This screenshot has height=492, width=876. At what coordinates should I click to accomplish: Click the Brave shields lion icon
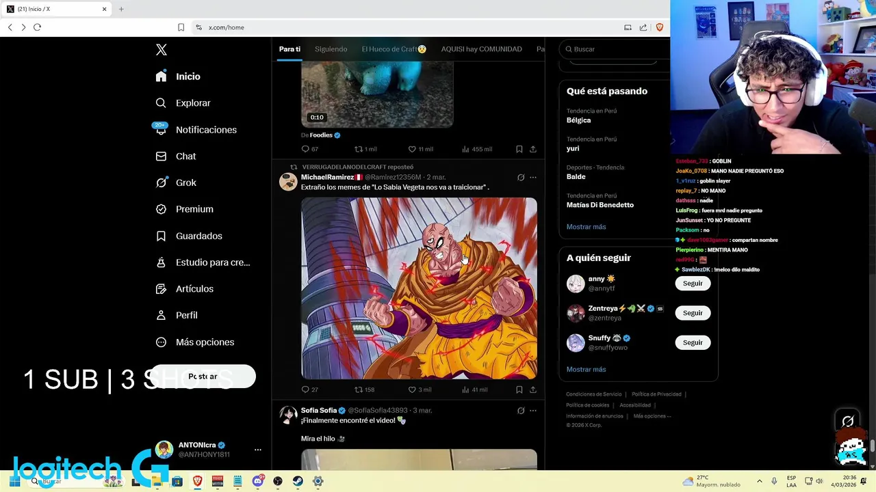(660, 27)
